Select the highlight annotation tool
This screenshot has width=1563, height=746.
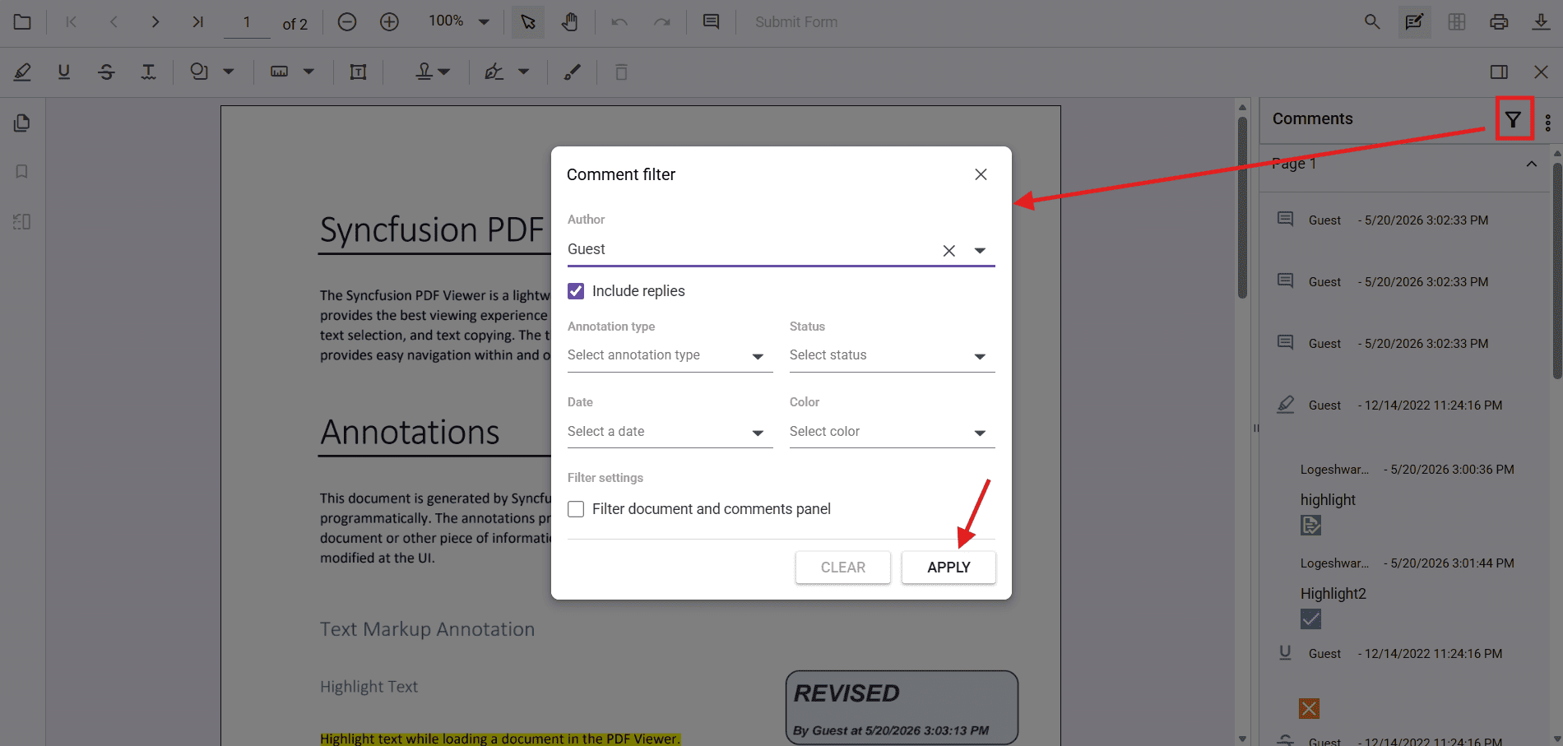point(22,72)
